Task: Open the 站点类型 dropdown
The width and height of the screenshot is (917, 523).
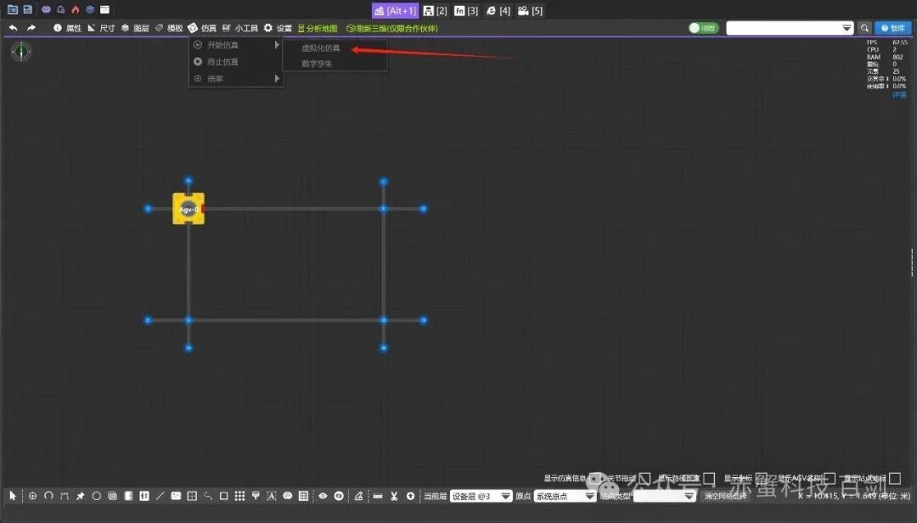Action: pyautogui.click(x=665, y=496)
